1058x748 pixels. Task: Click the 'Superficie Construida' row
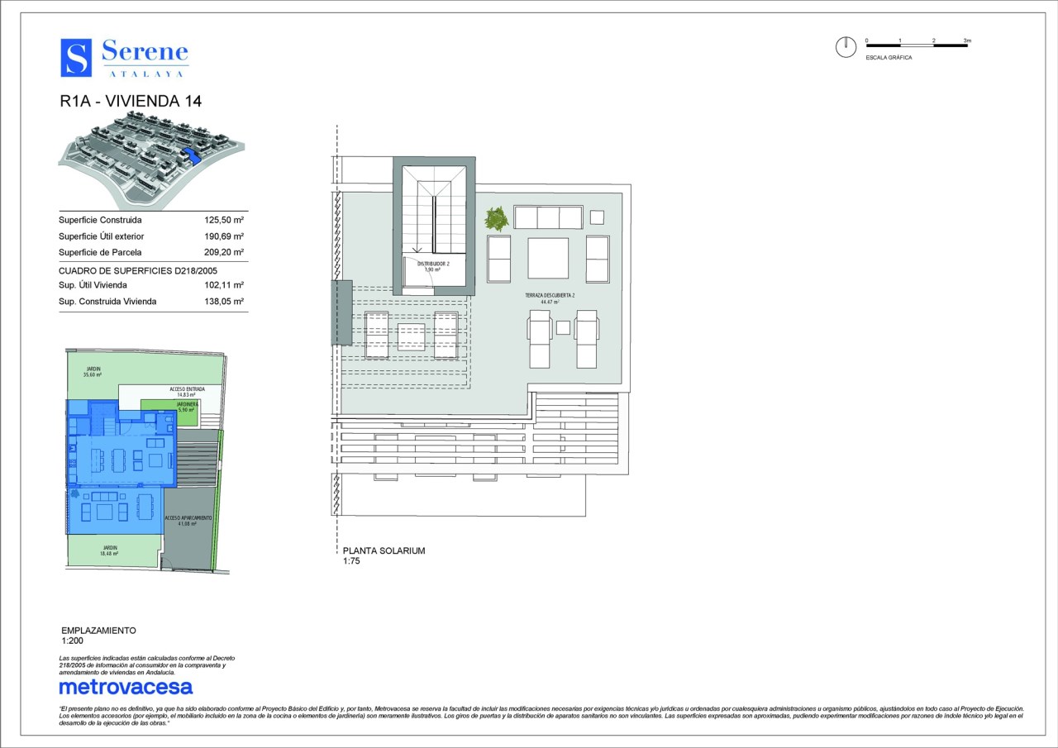(x=151, y=221)
